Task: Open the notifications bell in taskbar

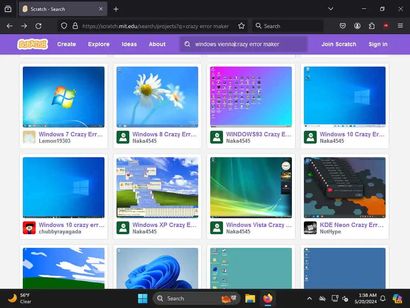Action: coord(383,298)
